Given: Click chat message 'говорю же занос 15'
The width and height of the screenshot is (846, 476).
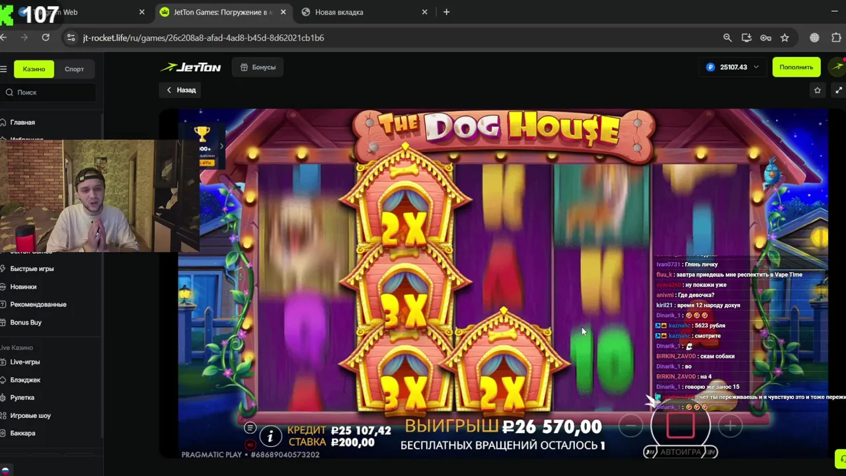Looking at the screenshot, I should pos(697,387).
